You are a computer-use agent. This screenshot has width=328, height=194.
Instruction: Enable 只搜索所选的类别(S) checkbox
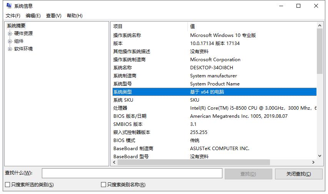click(8, 184)
